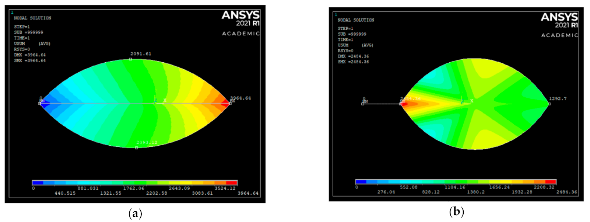Click legend value 1321.55
The width and height of the screenshot is (590, 222).
(110, 193)
